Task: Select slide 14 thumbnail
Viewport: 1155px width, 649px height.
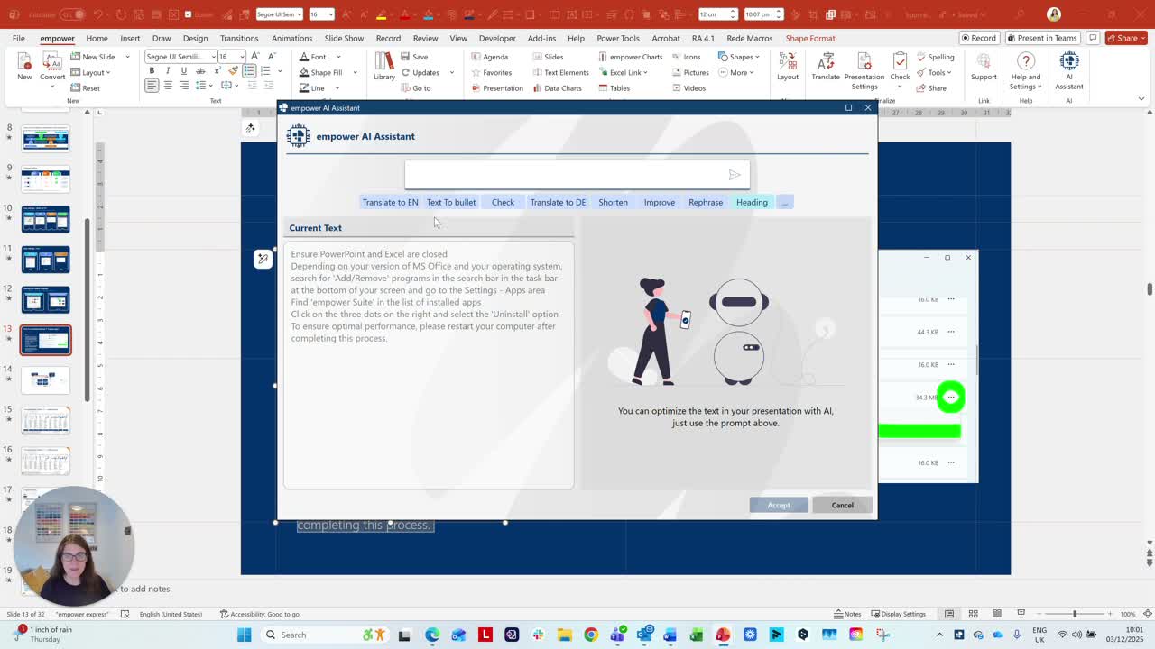Action: (x=45, y=380)
